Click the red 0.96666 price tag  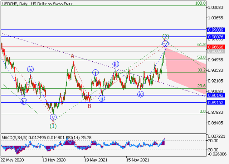coord(216,47)
